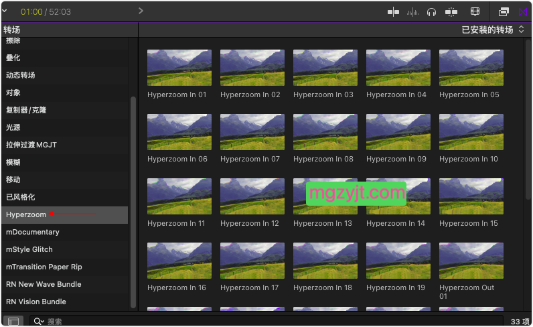The width and height of the screenshot is (533, 327).
Task: Select Hyperzoom In 09 thumbnail
Action: tap(398, 132)
